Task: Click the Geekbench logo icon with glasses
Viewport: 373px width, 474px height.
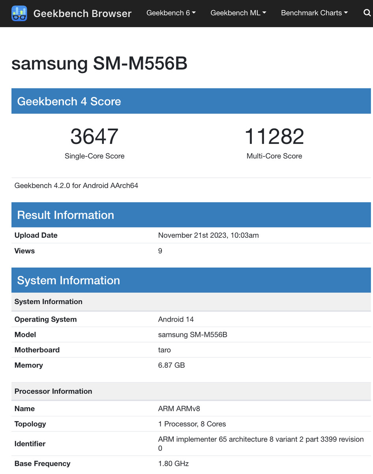Action: point(19,13)
